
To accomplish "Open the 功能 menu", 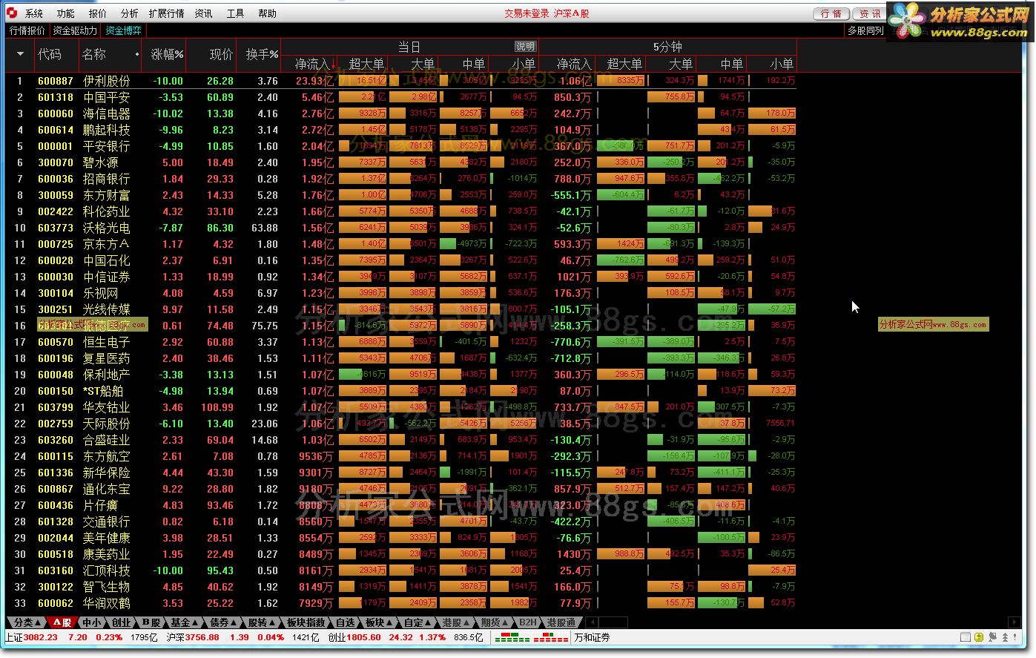I will [65, 13].
